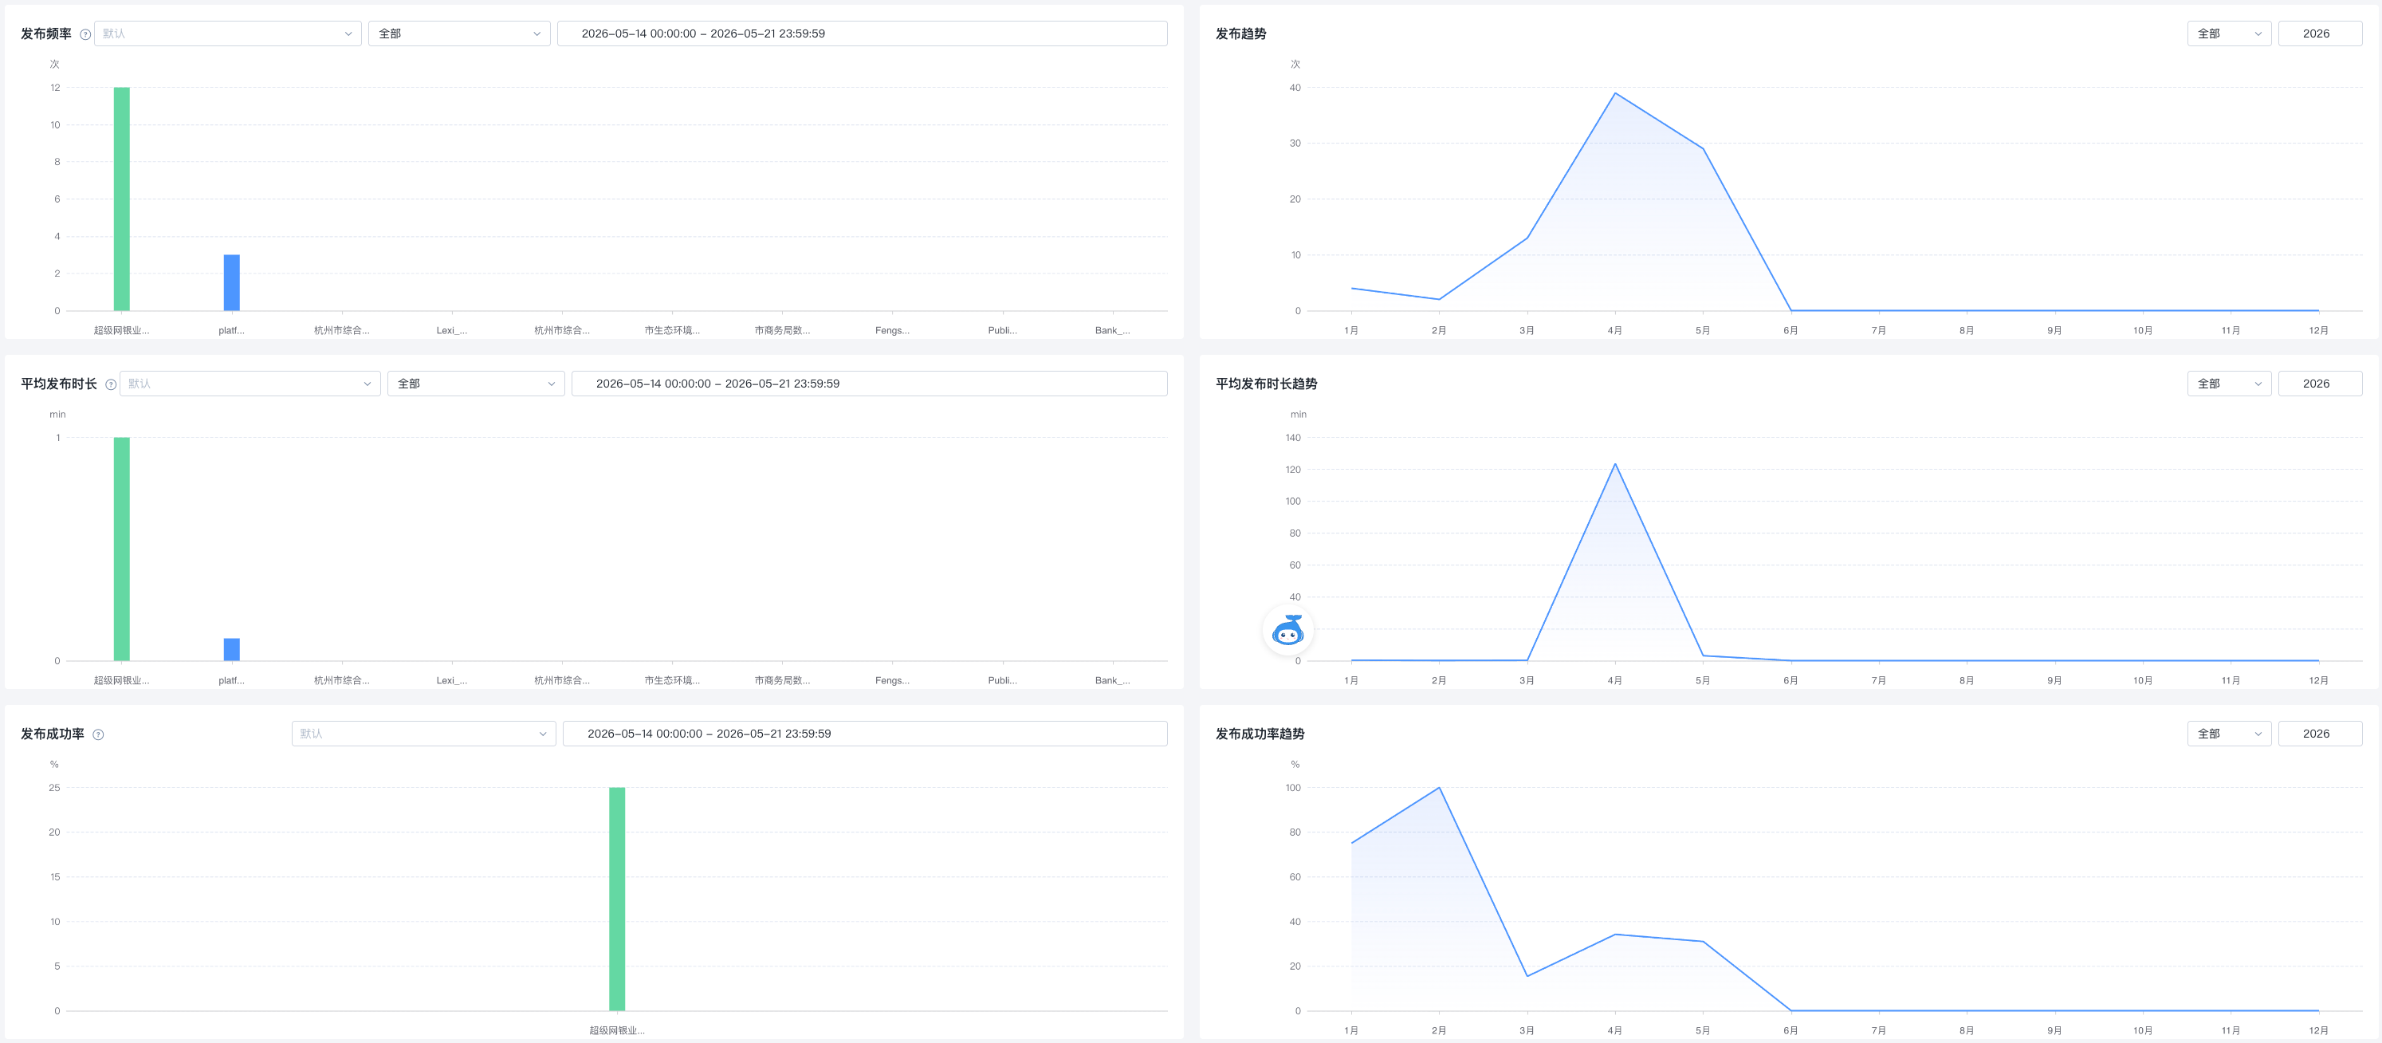Expand the 默认 dropdown in 发布成功率 panel
Screen dimensions: 2382x1043
pyautogui.click(x=423, y=734)
